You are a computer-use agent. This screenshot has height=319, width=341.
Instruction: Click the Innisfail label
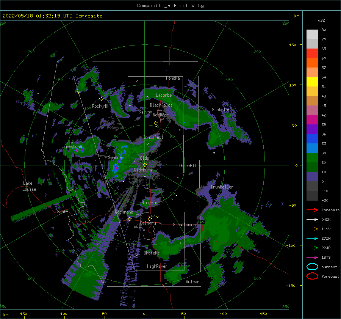153,137
